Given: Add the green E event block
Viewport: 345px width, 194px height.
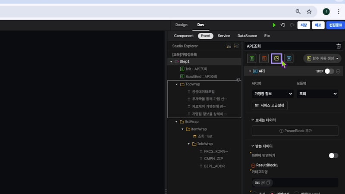Looking at the screenshot, I should tap(252, 58).
